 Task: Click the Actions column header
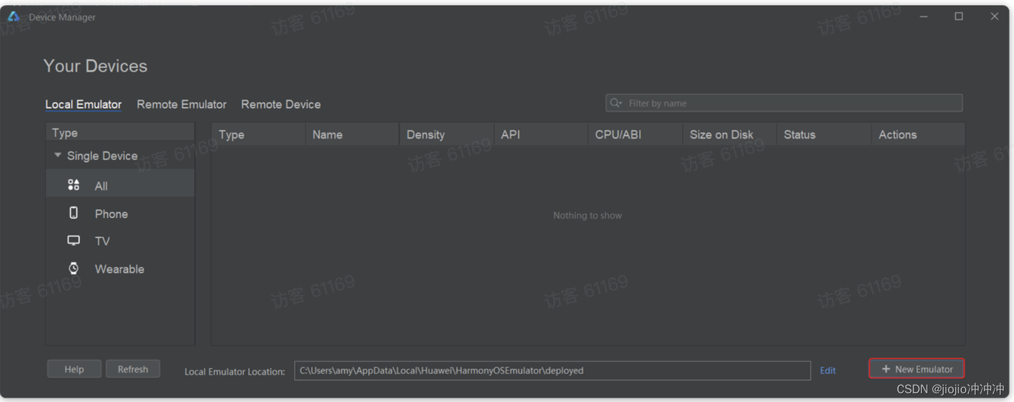click(x=917, y=135)
